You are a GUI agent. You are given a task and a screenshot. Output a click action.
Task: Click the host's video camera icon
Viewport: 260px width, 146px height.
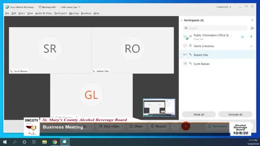coord(242,37)
